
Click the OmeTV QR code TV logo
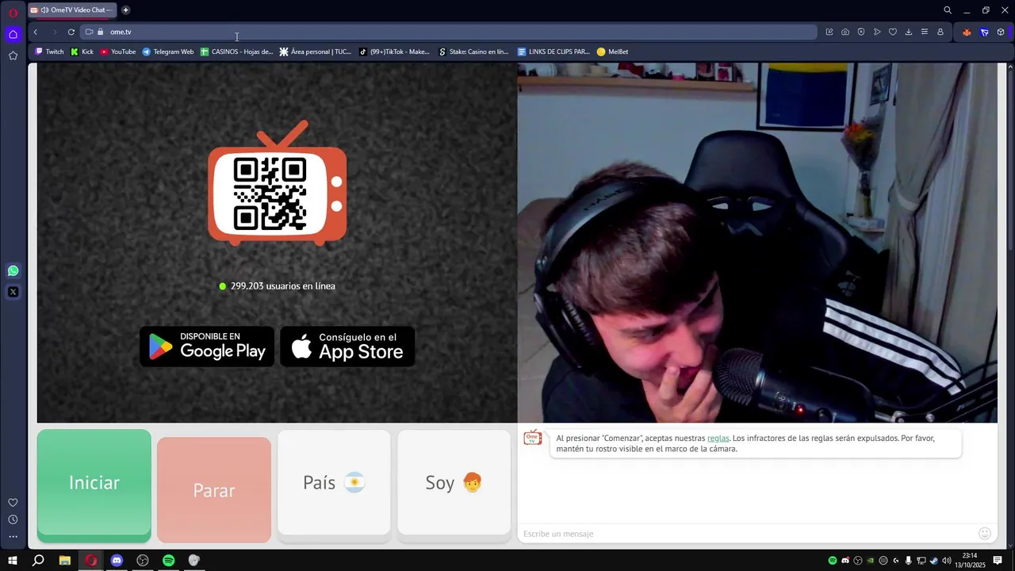pyautogui.click(x=278, y=184)
